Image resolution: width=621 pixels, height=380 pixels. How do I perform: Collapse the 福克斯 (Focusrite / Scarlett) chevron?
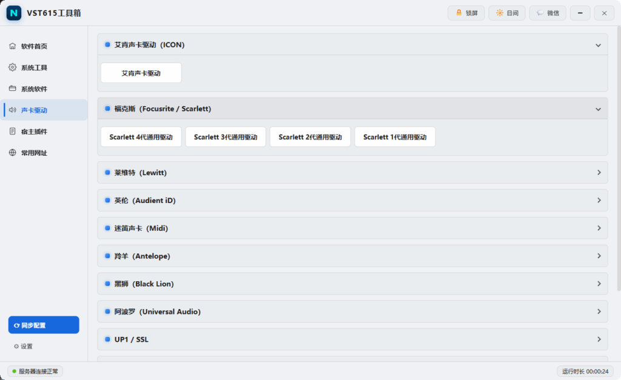[599, 109]
